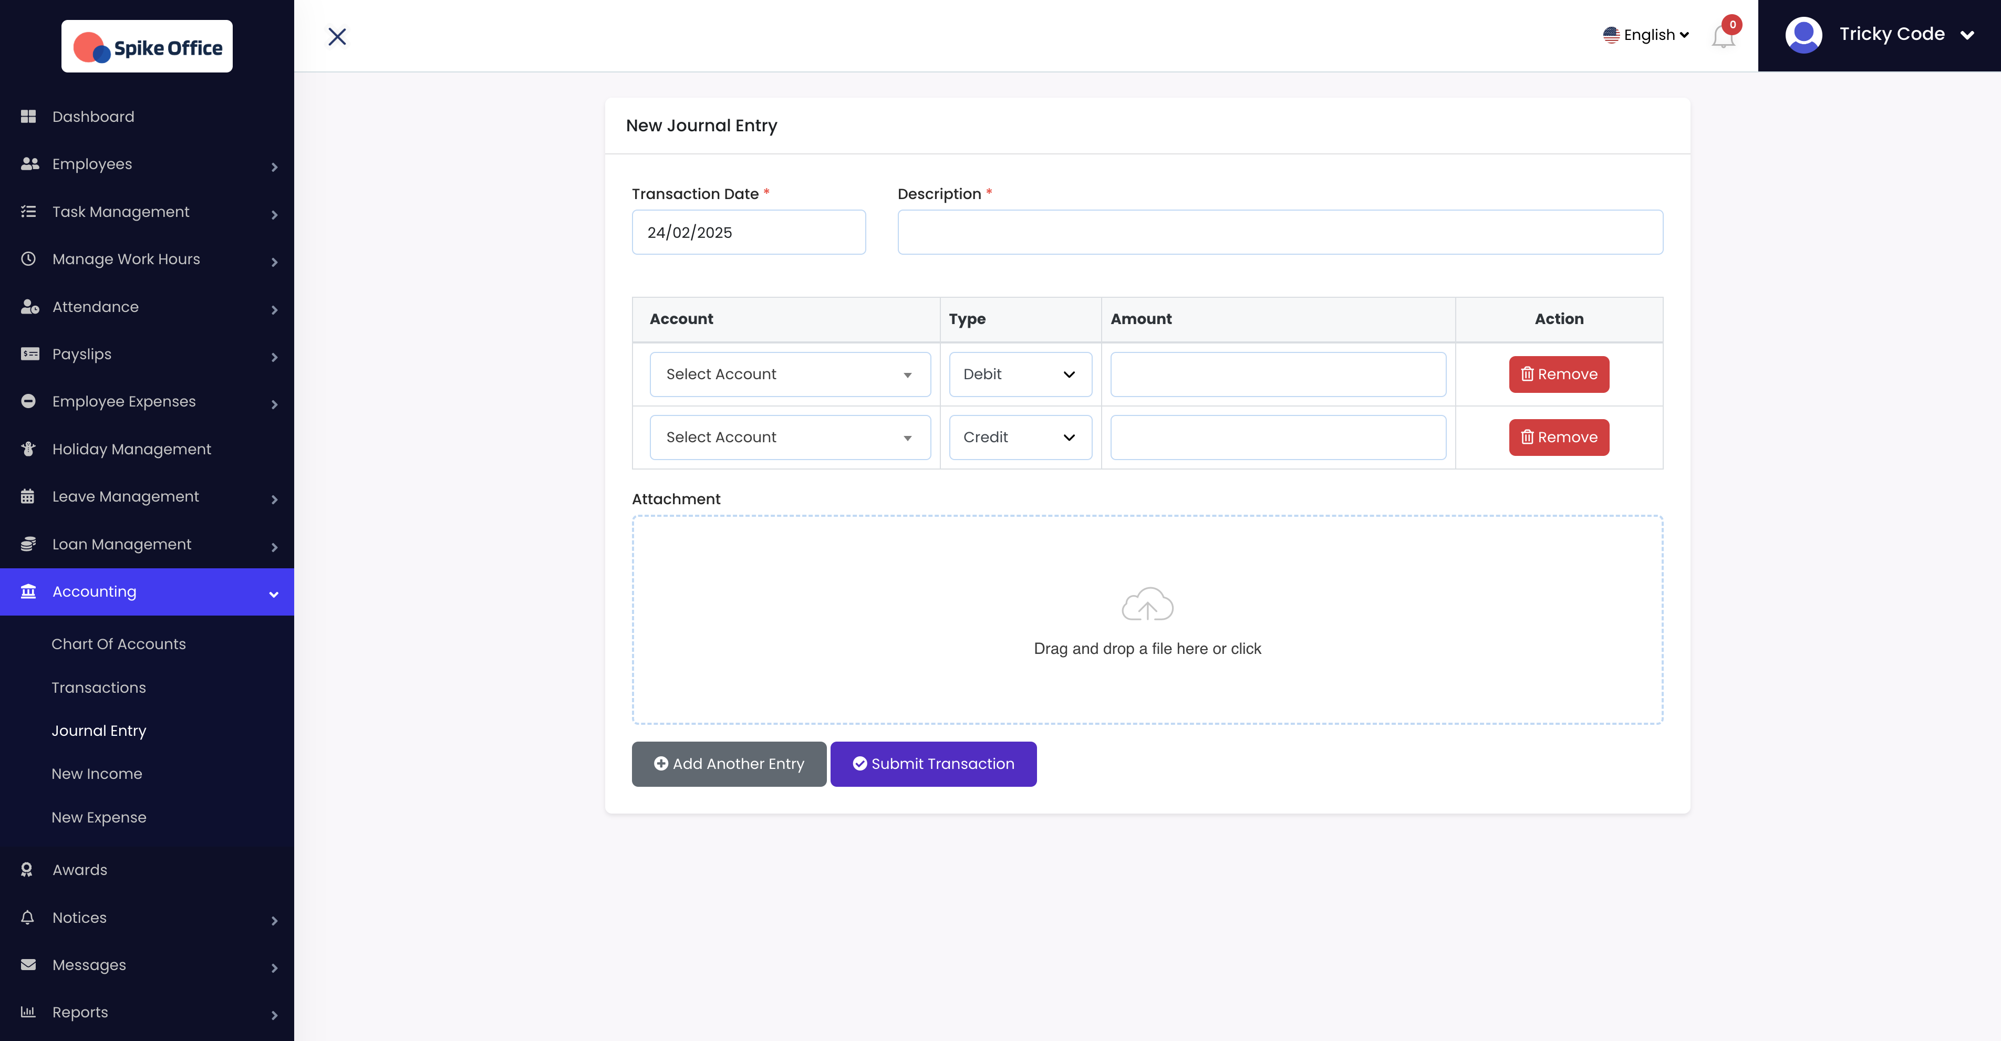
Task: Click the Awards ribbon icon
Action: 27,869
